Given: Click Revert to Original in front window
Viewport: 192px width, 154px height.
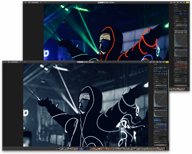Looking at the screenshot, I should point(14,62).
